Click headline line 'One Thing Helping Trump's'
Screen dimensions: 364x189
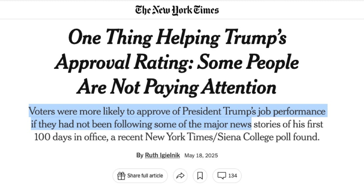177,38
